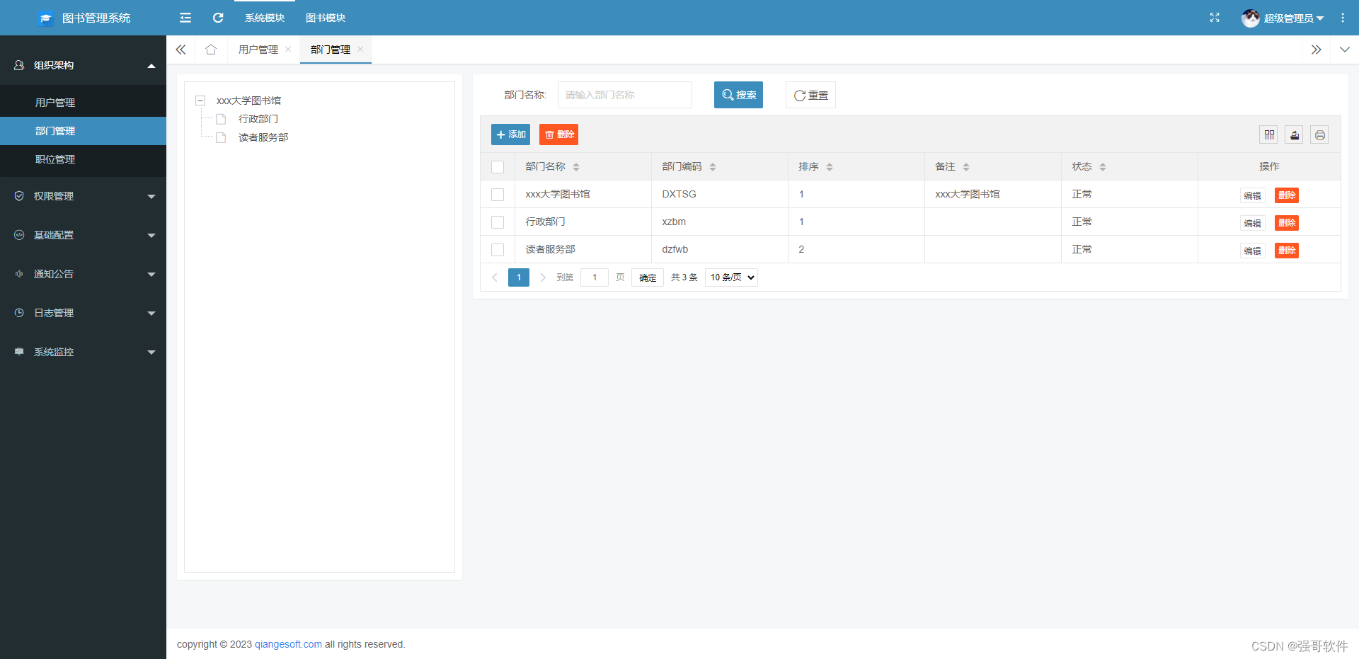The width and height of the screenshot is (1359, 659).
Task: Click the home icon in the tab bar
Action: point(210,50)
